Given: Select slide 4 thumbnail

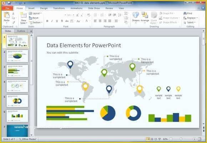Looking at the screenshot, I should pyautogui.click(x=17, y=86).
